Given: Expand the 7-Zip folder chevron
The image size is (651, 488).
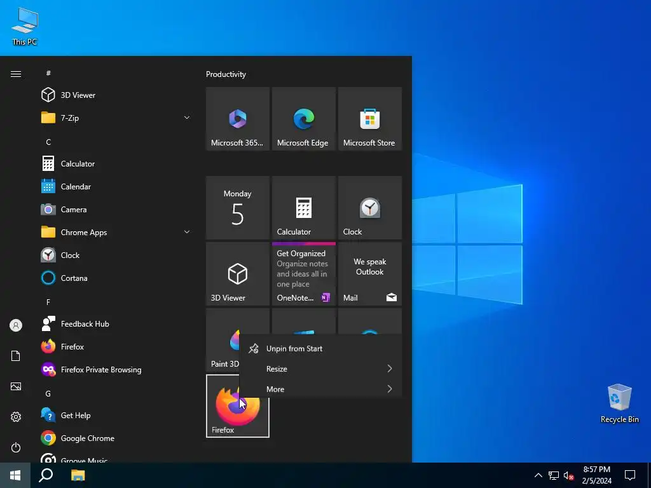Looking at the screenshot, I should (x=187, y=118).
